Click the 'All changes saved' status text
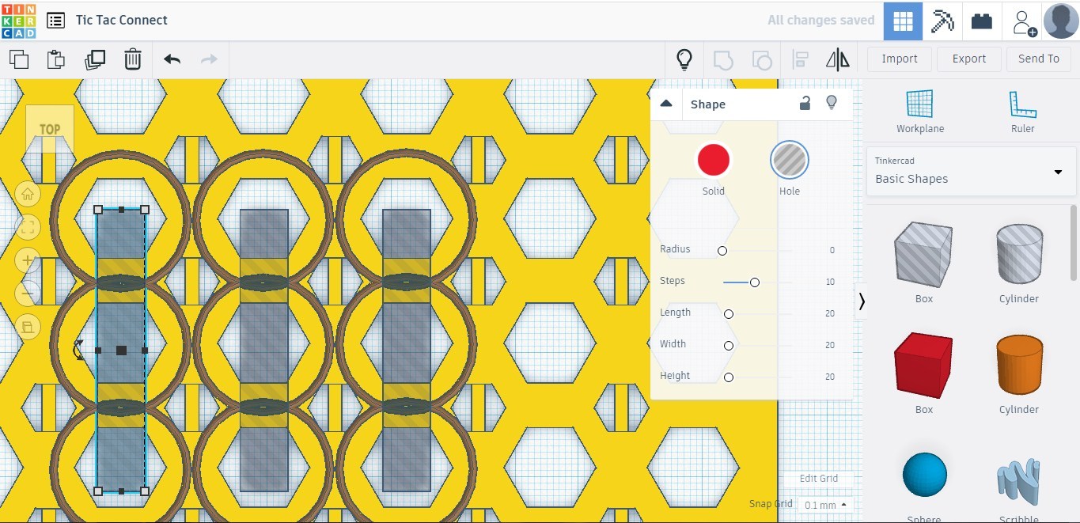The image size is (1080, 523). pyautogui.click(x=821, y=21)
